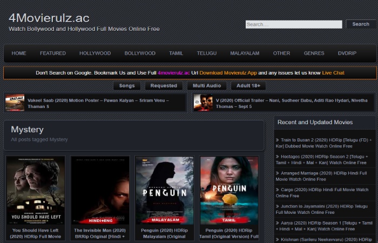The image size is (378, 243).
Task: Open the V (2020) trailer thumbnail
Action: click(203, 103)
